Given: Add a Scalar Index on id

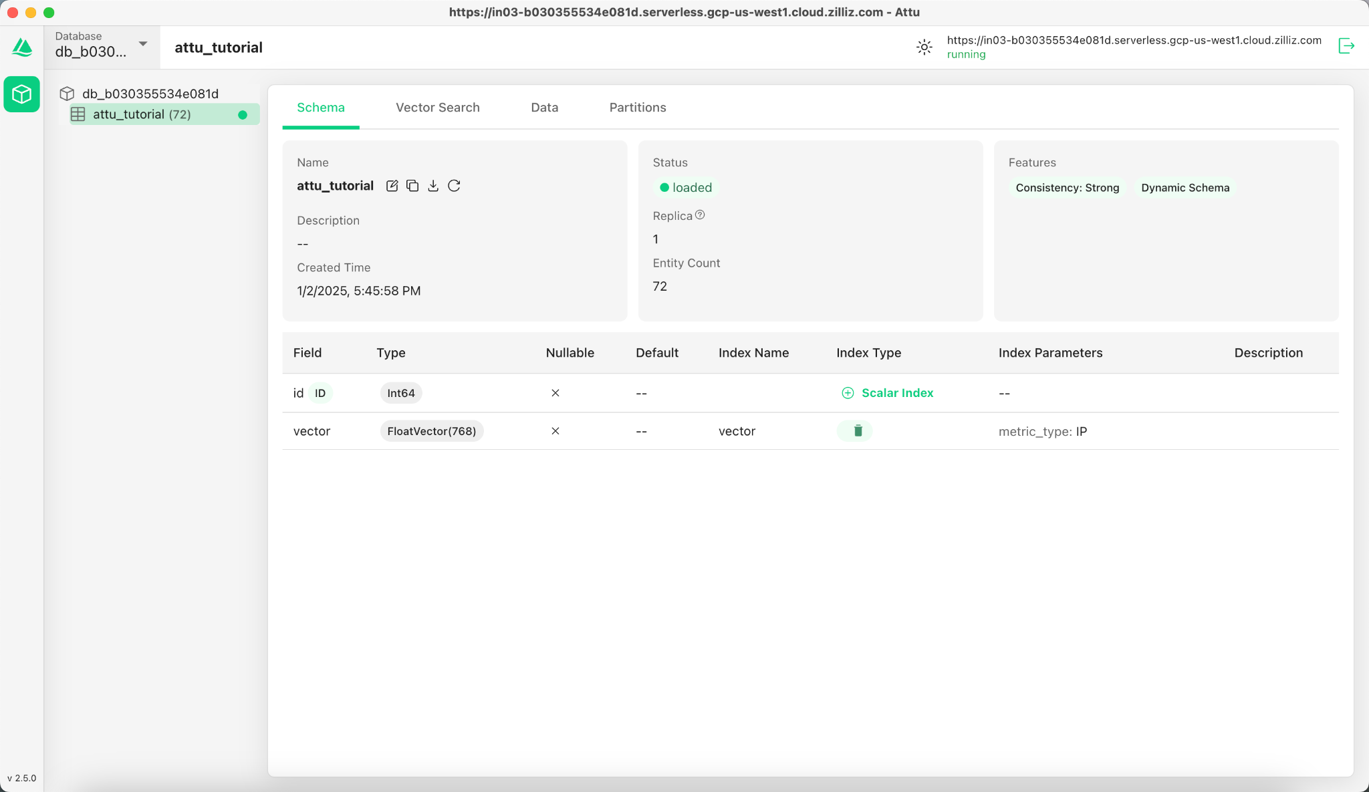Looking at the screenshot, I should click(x=888, y=393).
